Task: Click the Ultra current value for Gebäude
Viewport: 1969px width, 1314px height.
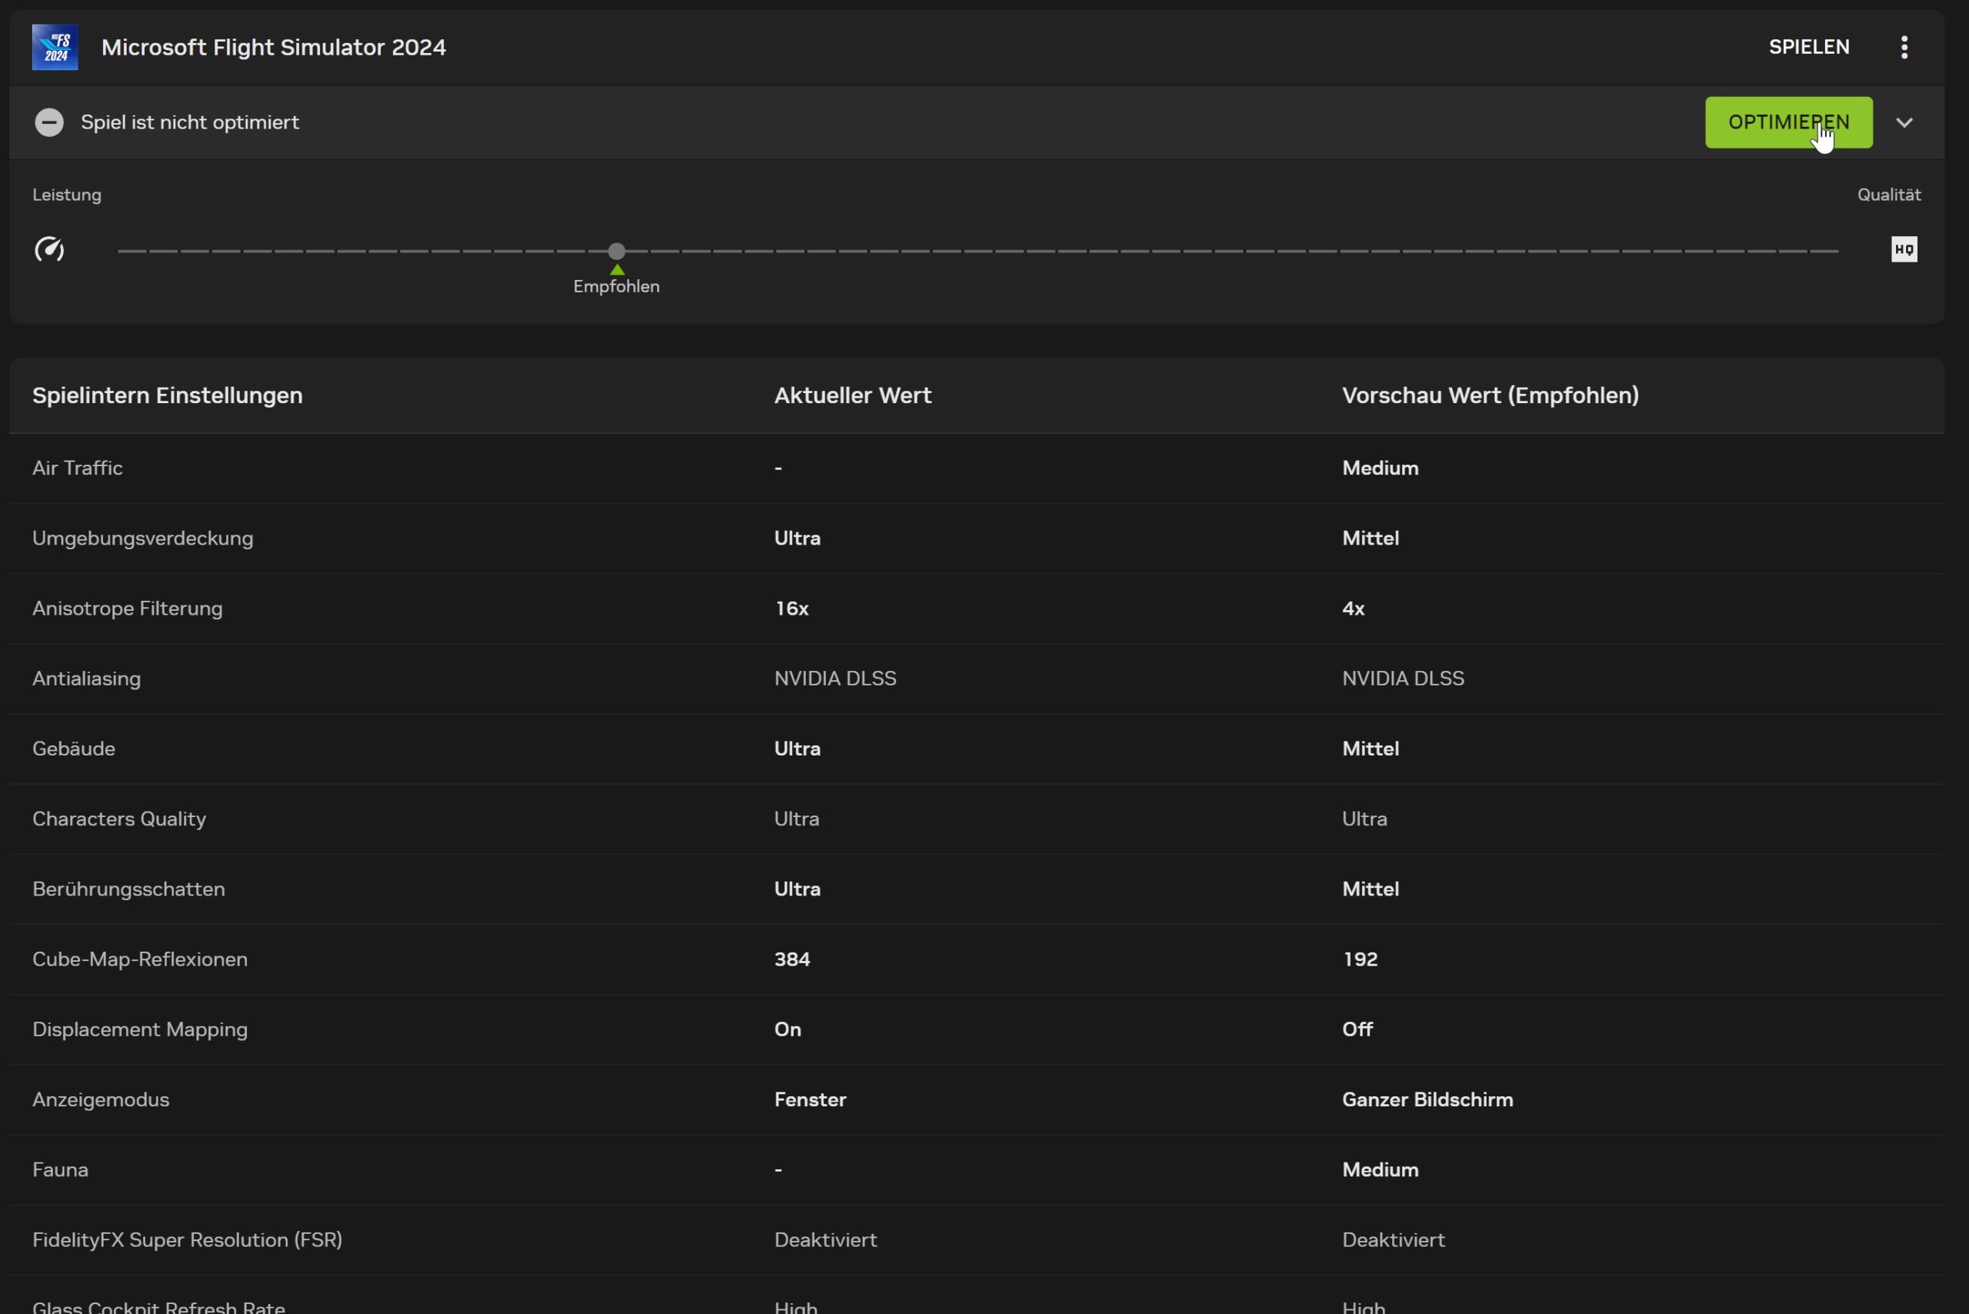Action: [797, 749]
